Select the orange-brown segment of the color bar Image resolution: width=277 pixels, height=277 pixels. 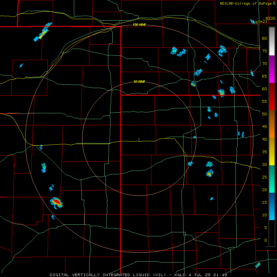pos(272,124)
